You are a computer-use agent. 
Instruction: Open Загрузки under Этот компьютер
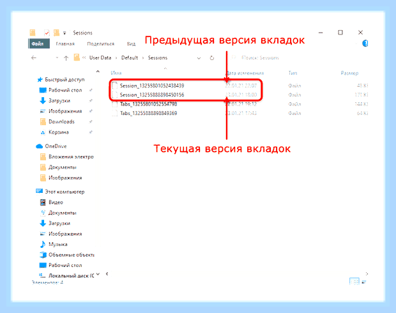(59, 224)
